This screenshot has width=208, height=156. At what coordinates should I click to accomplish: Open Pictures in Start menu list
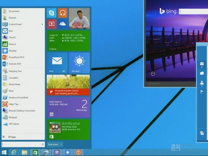pos(23,18)
